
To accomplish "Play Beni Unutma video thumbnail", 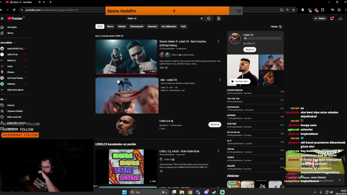I will [126, 57].
